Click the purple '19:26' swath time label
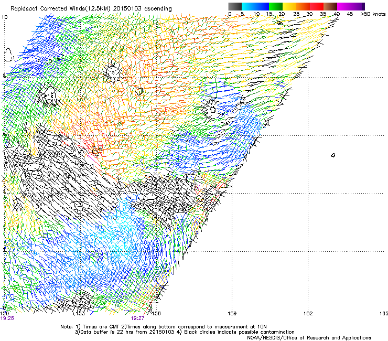The width and height of the screenshot is (388, 341). click(7, 318)
